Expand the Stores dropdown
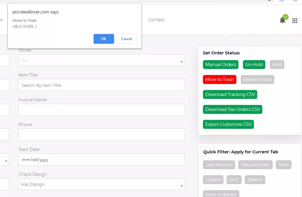This screenshot has width=302, height=197. (101, 61)
